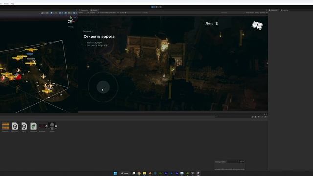Open the Display selector dropdown

pyautogui.click(x=94, y=13)
